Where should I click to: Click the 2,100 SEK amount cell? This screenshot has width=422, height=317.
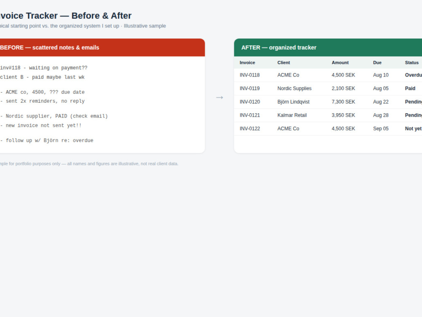344,88
